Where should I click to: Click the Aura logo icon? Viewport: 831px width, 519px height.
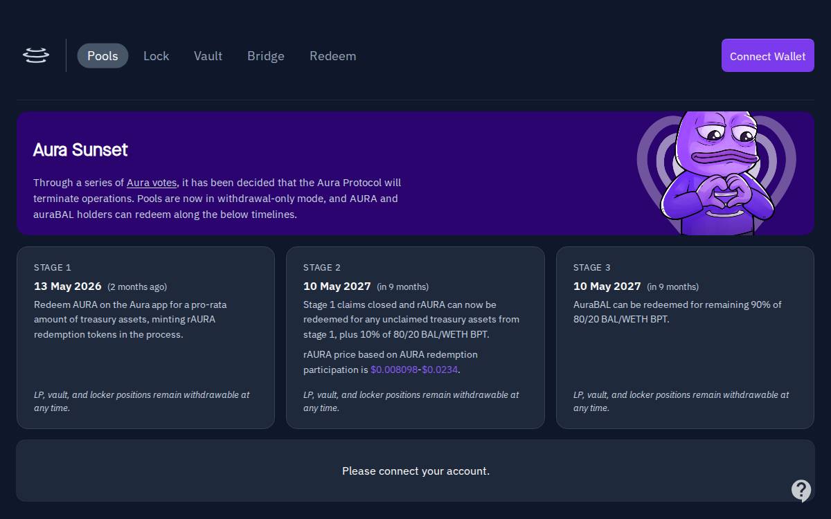[35, 55]
